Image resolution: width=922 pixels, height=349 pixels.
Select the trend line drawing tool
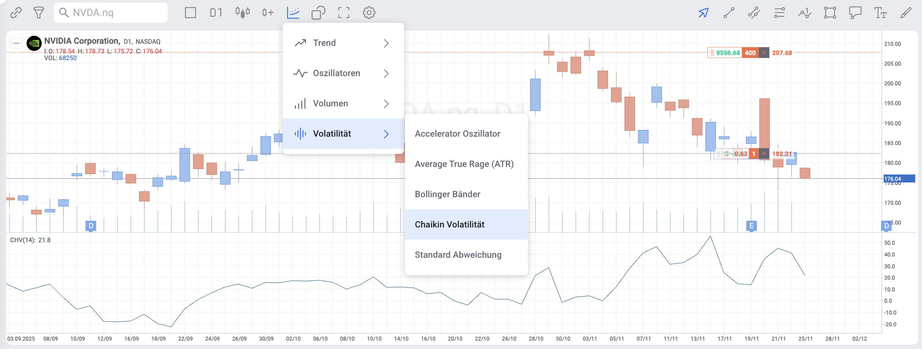click(x=729, y=13)
